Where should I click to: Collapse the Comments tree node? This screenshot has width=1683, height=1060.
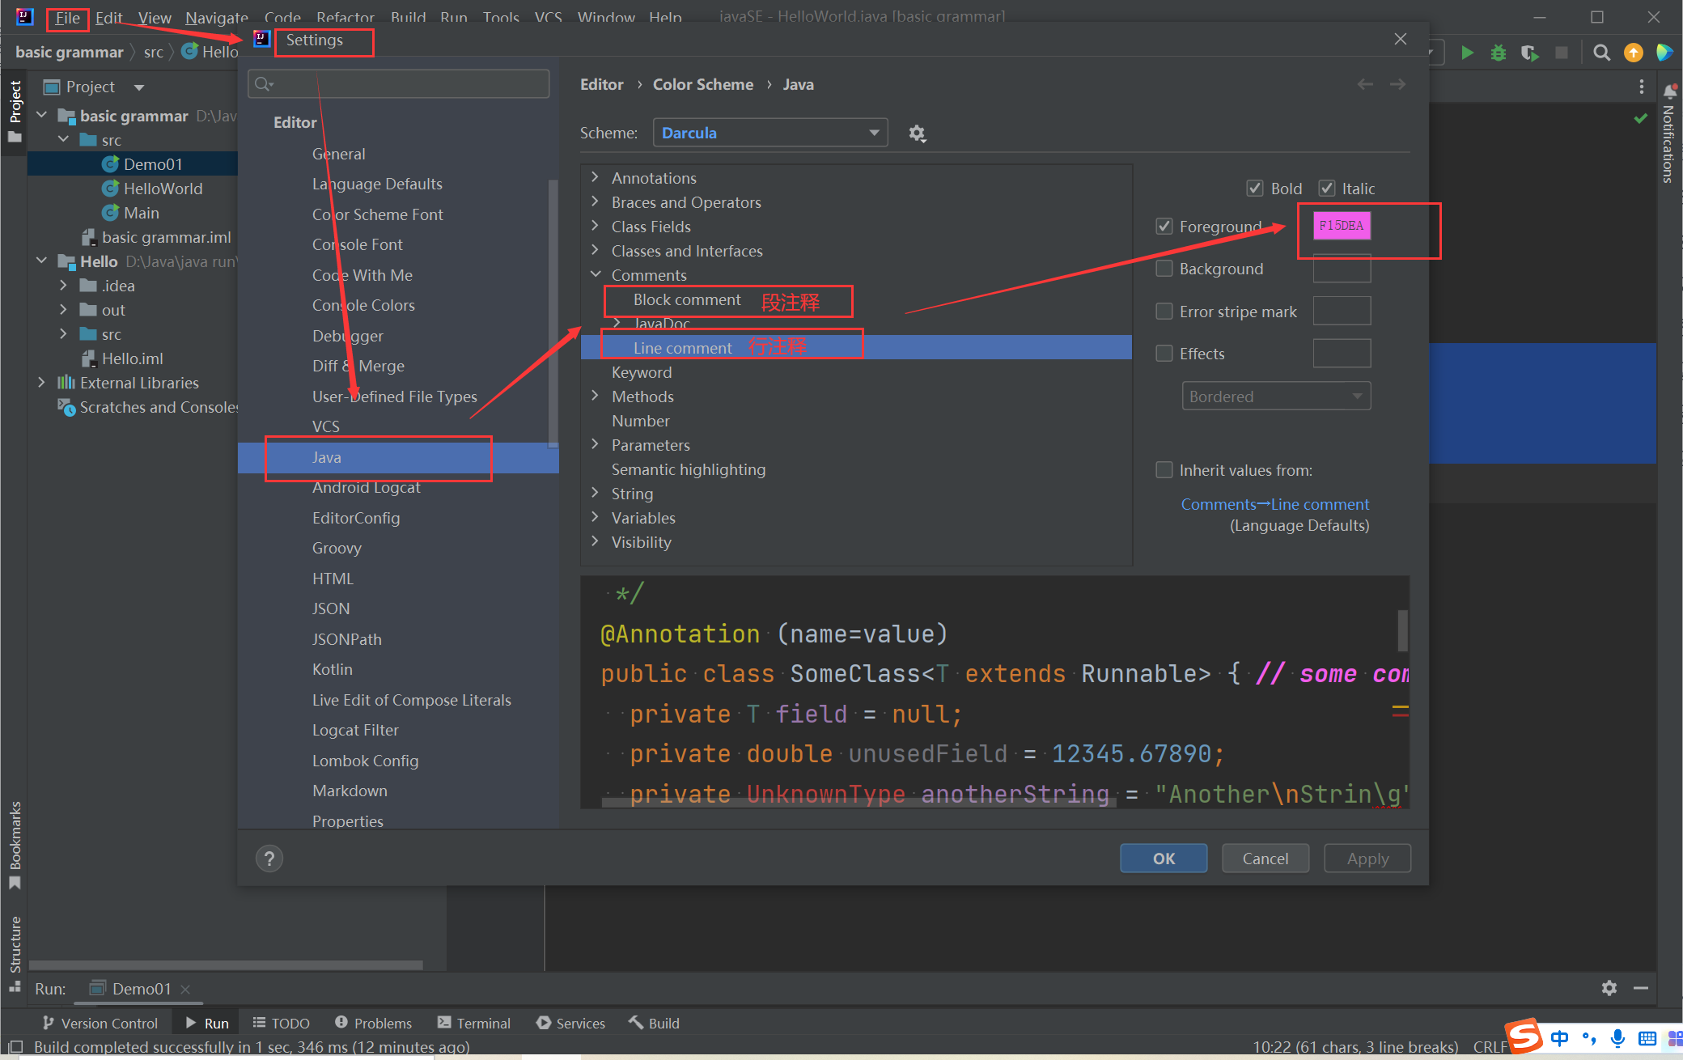tap(596, 275)
